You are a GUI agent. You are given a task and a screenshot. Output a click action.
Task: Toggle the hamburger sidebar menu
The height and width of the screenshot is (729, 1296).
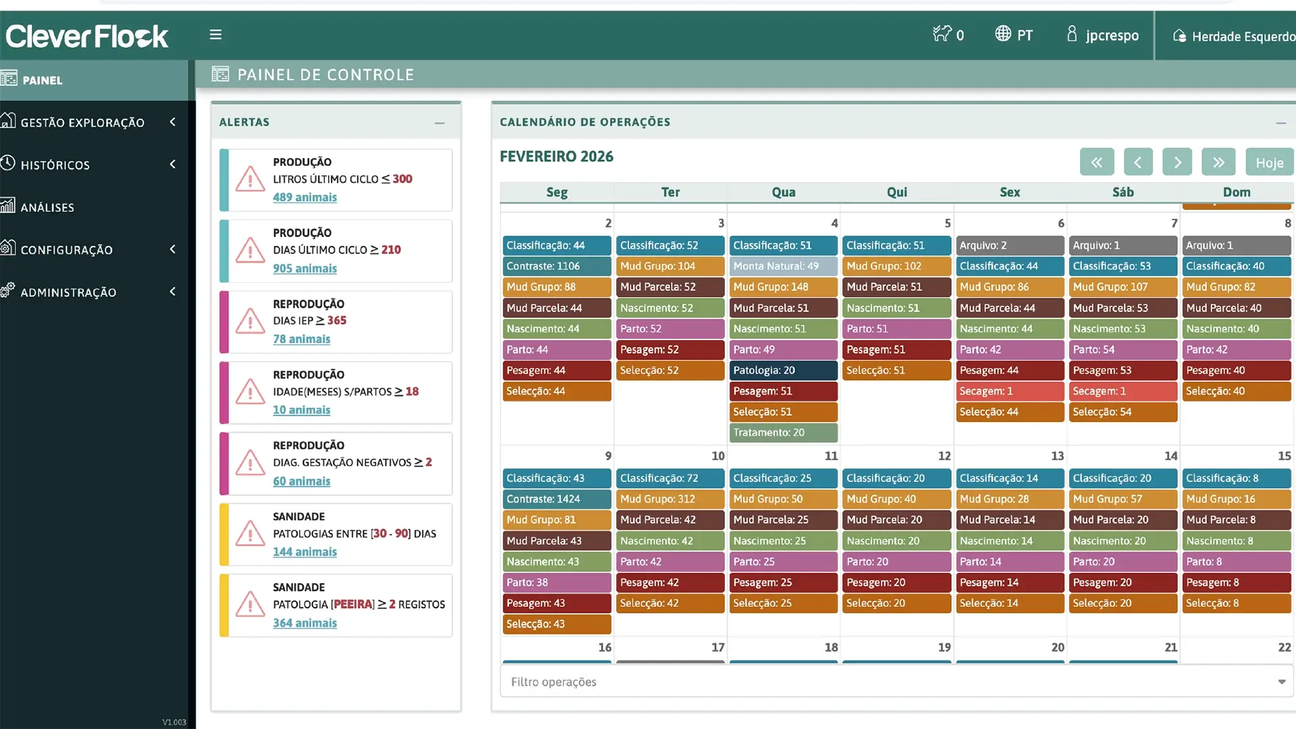[x=215, y=34]
